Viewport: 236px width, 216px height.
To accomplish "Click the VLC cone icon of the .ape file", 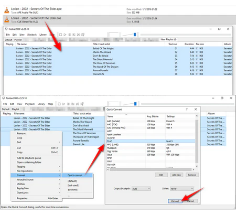I will (x=7, y=10).
